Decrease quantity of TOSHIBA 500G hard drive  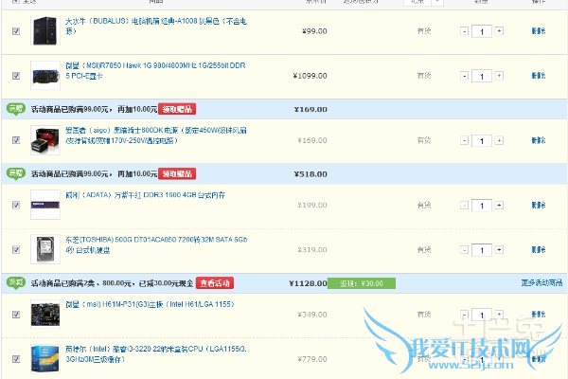click(464, 250)
